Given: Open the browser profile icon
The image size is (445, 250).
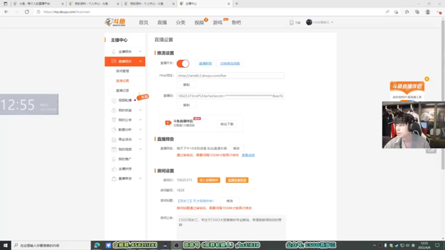Looking at the screenshot, I should 428,12.
